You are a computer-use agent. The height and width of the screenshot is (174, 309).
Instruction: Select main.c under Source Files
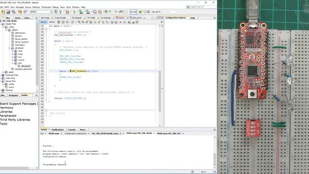(11, 87)
